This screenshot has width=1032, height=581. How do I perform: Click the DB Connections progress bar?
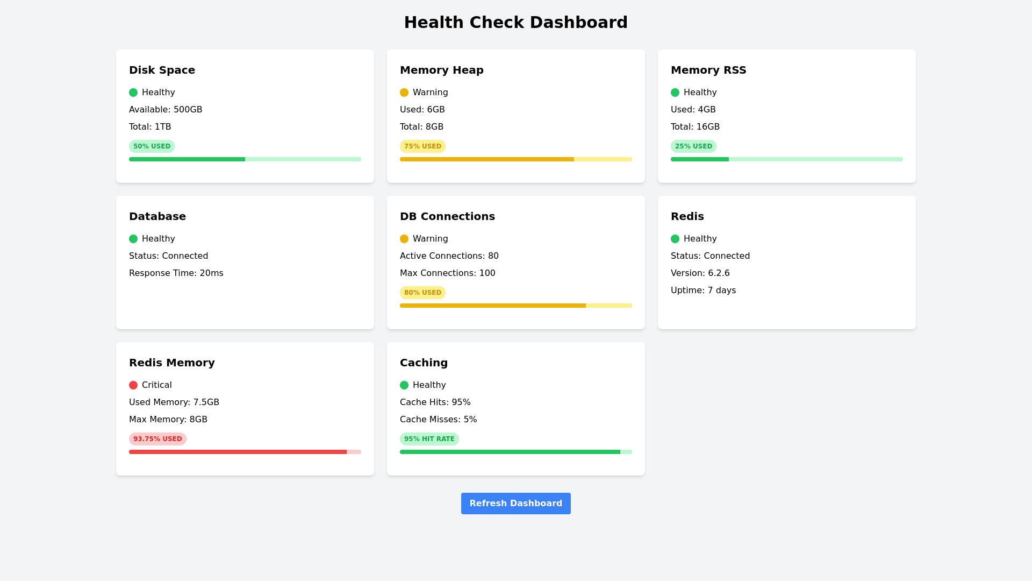coord(516,306)
